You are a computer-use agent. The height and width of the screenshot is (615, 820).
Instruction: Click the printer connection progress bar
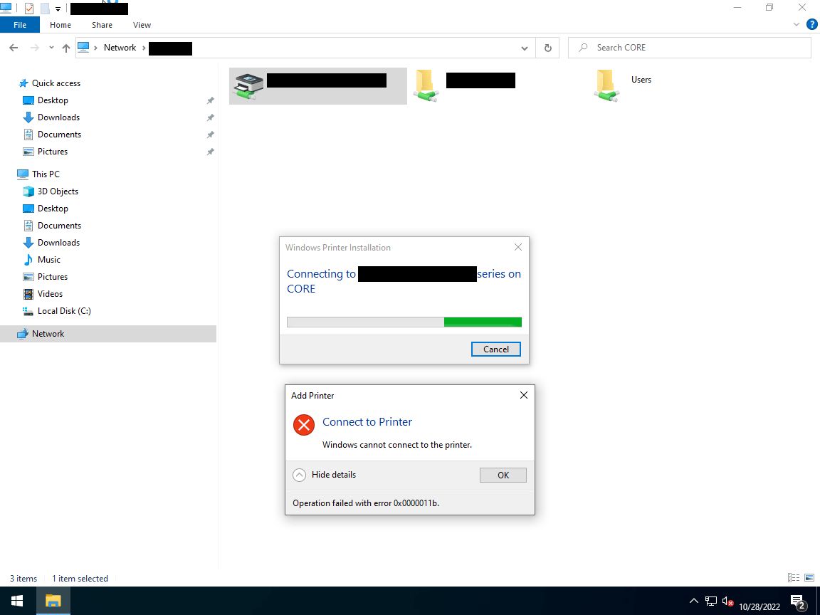[x=404, y=322]
